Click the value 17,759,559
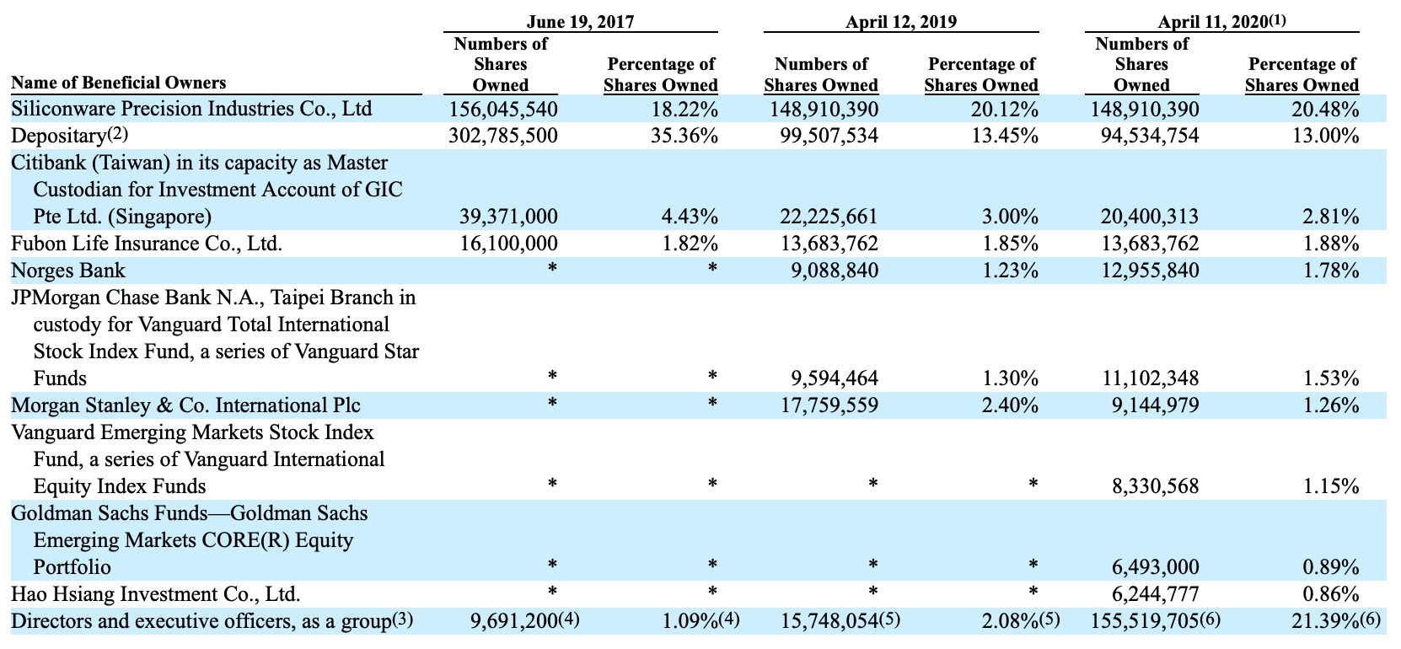Viewport: 1401px width, 649px height. pos(829,405)
